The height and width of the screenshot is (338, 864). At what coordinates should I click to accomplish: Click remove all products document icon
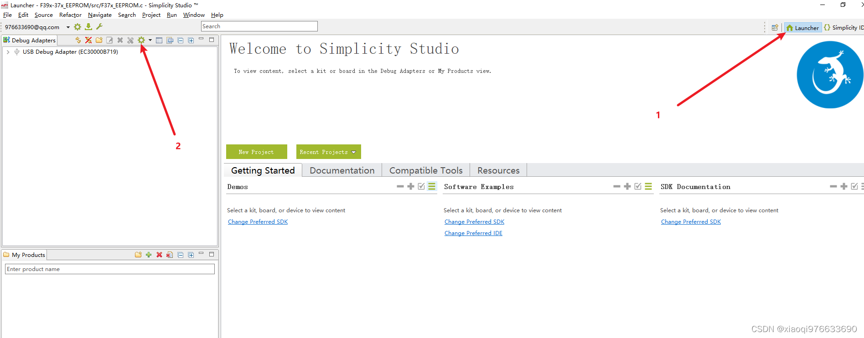click(170, 255)
